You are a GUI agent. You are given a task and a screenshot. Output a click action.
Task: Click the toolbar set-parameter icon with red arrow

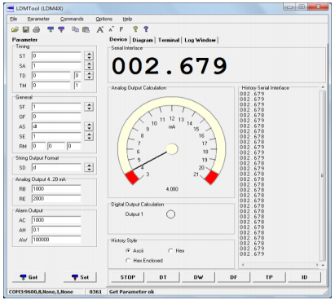click(61, 29)
